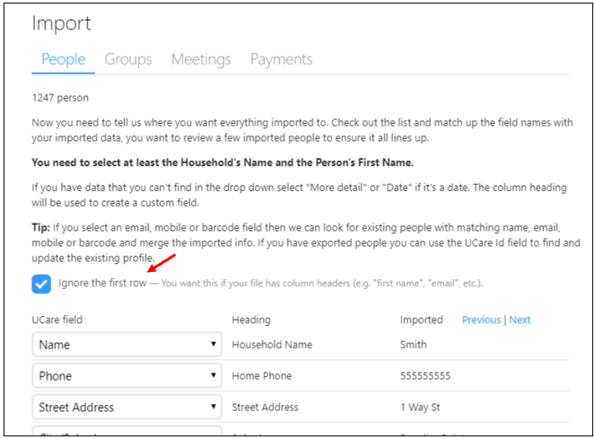Viewport: 594px width, 439px height.
Task: Uncheck the Ignore the first row checkbox
Action: (x=41, y=284)
